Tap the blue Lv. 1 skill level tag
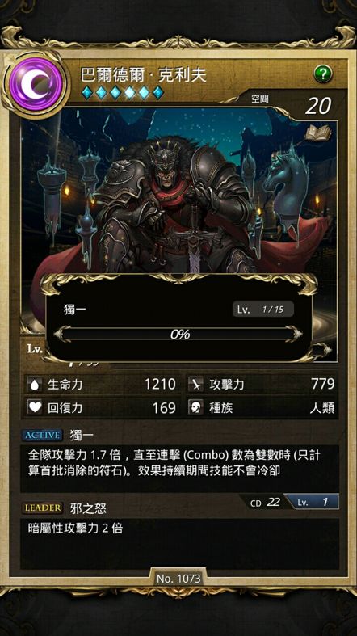 [312, 502]
